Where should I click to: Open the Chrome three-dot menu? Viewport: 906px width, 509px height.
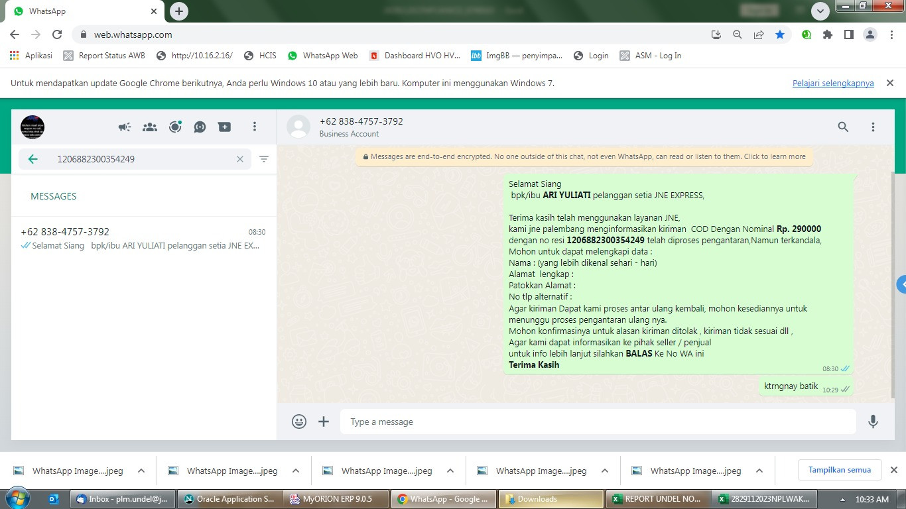pos(891,34)
